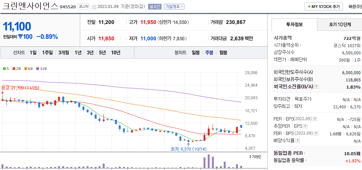Image resolution: width=362 pixels, height=170 pixels.
Task: Select 1주일 line chart
Action: click(x=48, y=53)
